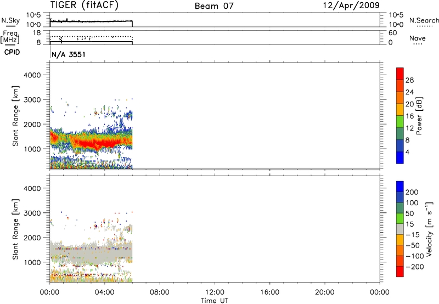Screen dimensions: 439x304
Task: Click the 08:00 time axis label
Action: click(x=160, y=292)
